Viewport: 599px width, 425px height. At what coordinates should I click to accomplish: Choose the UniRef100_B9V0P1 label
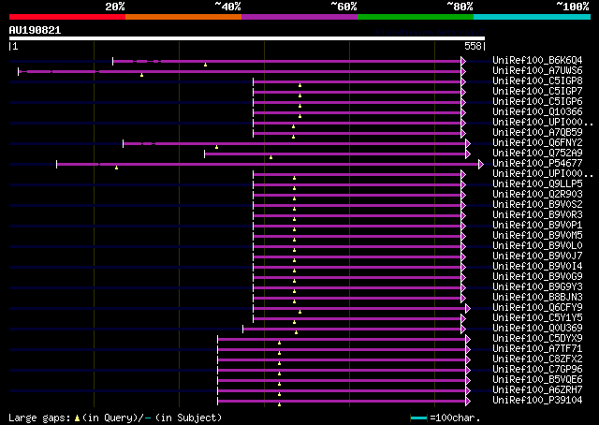pyautogui.click(x=537, y=226)
